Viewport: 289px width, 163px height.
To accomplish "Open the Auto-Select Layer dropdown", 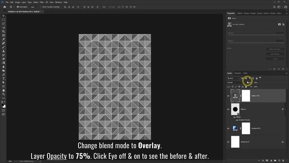I will click(x=33, y=7).
